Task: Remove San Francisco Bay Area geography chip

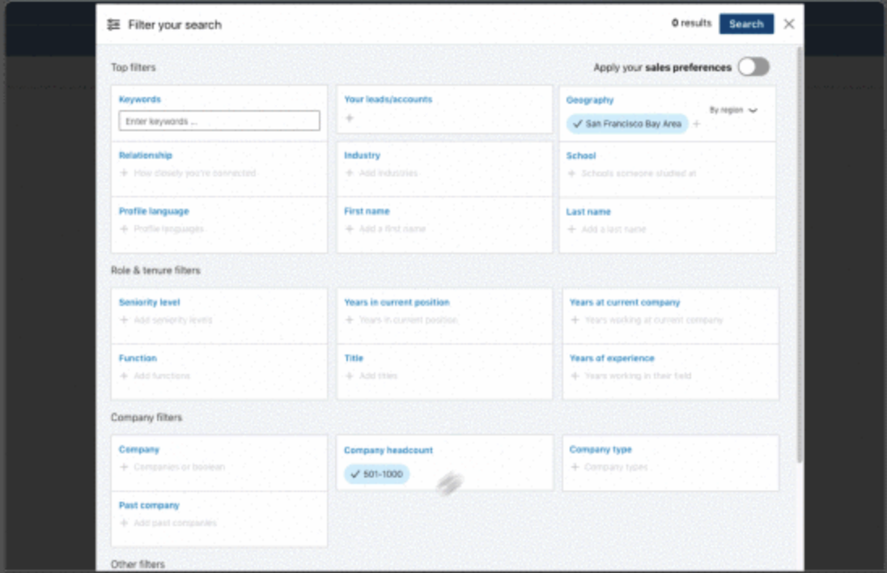Action: pyautogui.click(x=626, y=124)
